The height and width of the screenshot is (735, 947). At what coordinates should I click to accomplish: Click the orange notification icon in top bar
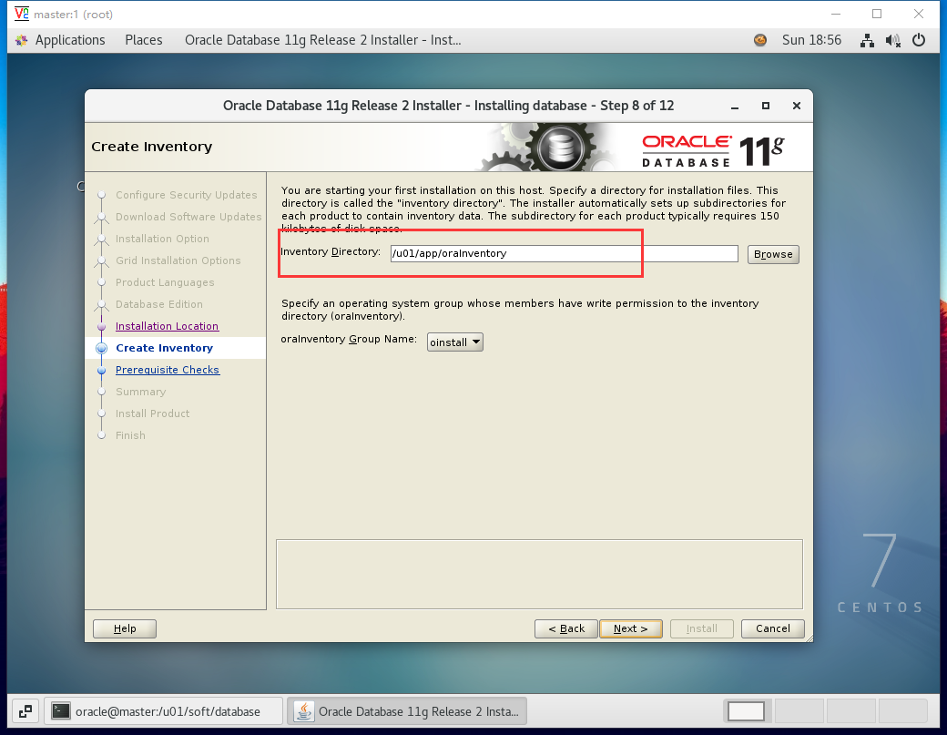pos(759,40)
